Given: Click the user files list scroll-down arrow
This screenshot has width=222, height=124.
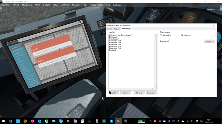Looking at the screenshot, I should (x=155, y=87).
